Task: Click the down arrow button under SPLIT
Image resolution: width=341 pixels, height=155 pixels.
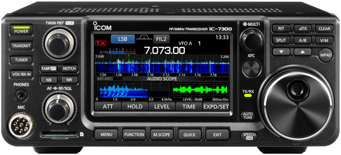Action: pyautogui.click(x=281, y=52)
